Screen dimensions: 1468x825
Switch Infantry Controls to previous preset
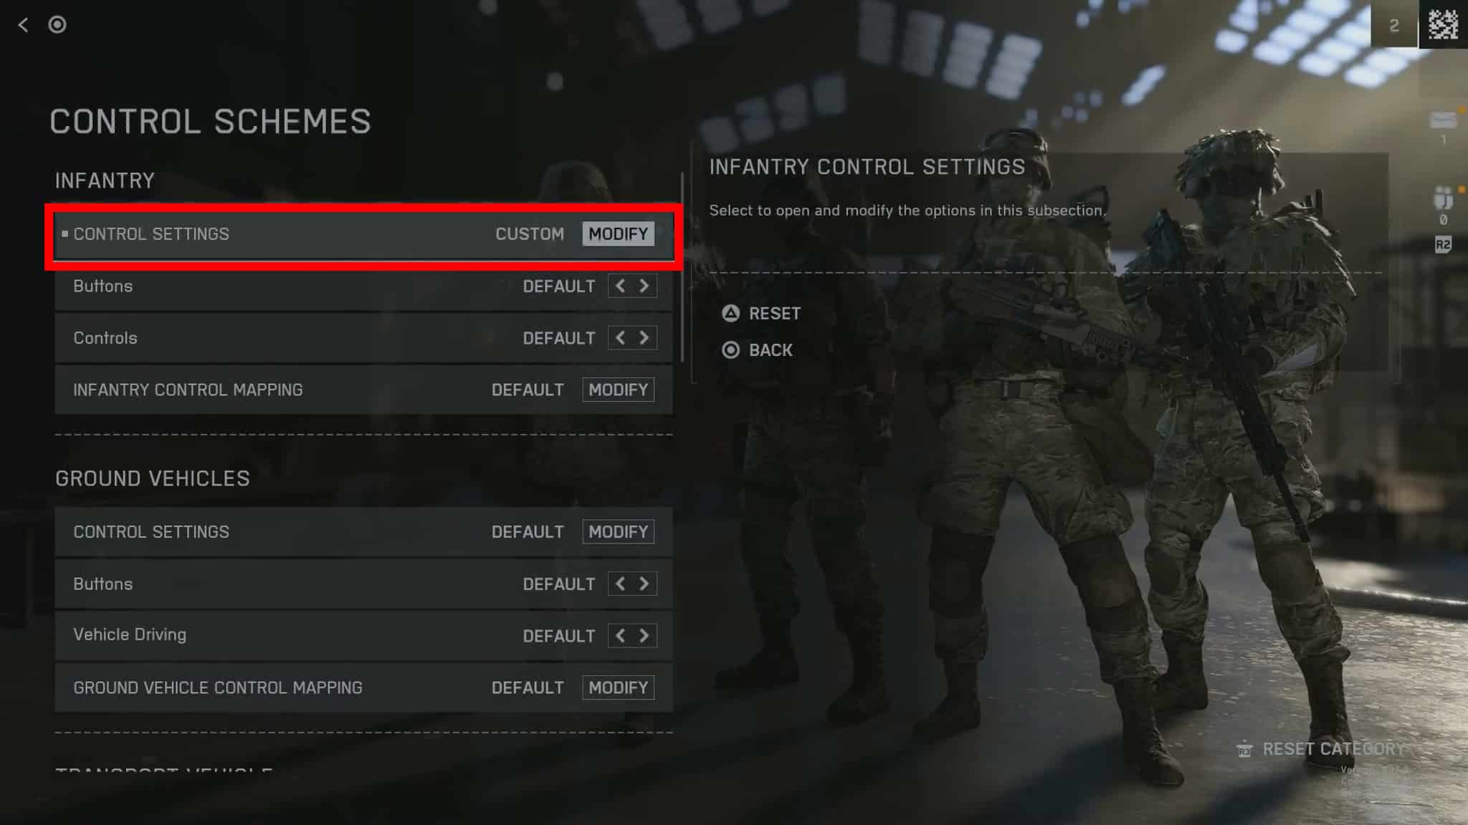[x=620, y=337]
